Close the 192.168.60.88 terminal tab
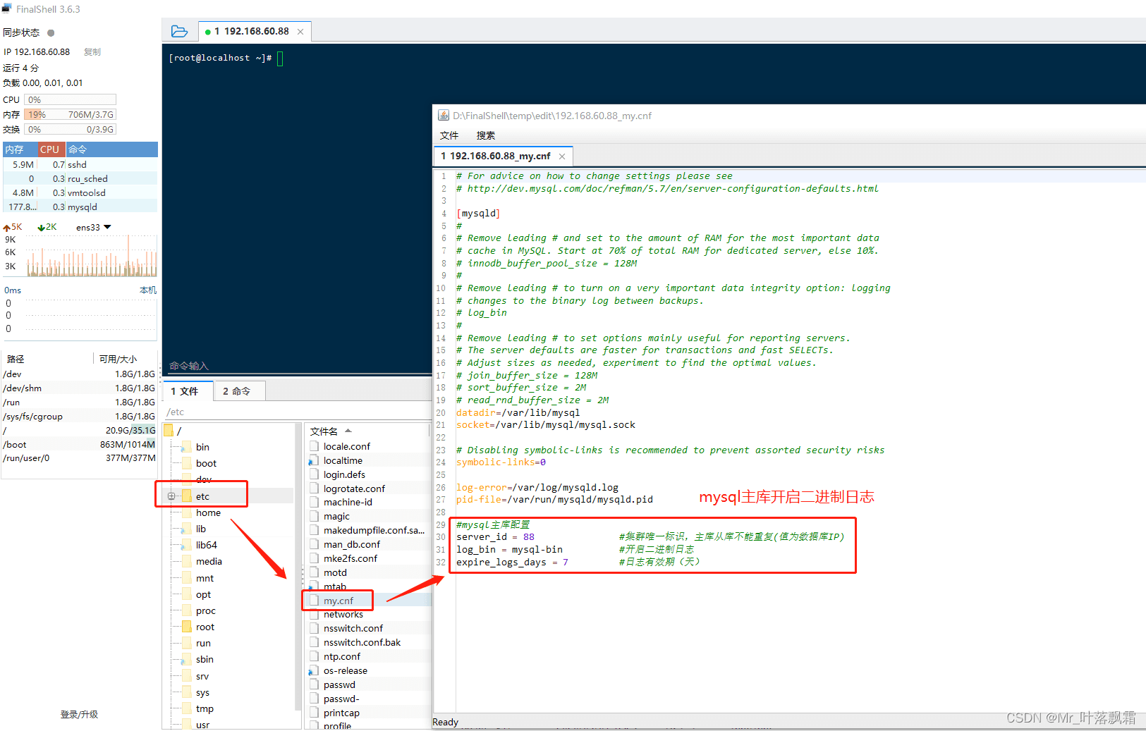Image resolution: width=1146 pixels, height=731 pixels. 300,32
